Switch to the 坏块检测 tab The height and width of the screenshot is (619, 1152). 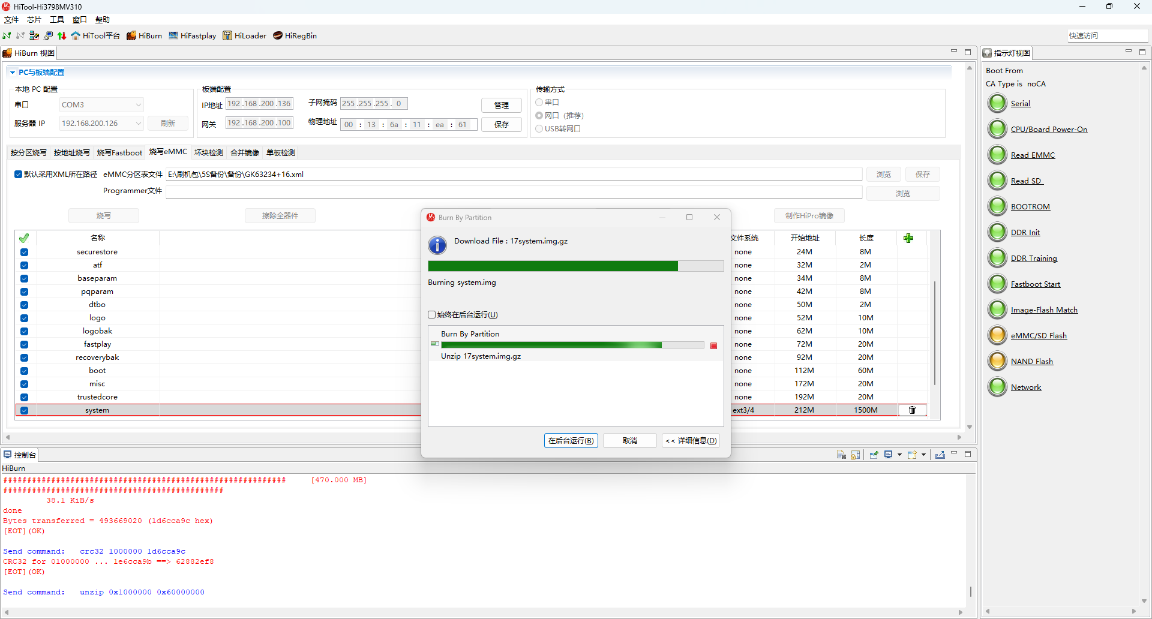pos(209,153)
